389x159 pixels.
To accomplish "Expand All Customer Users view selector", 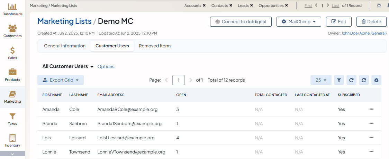I will point(92,67).
